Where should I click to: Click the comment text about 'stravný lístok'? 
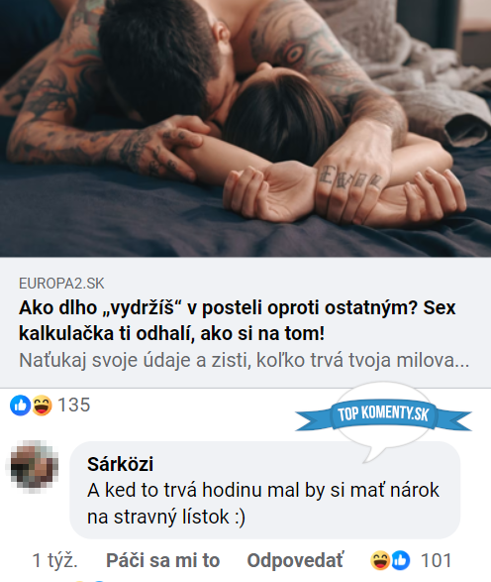click(263, 504)
